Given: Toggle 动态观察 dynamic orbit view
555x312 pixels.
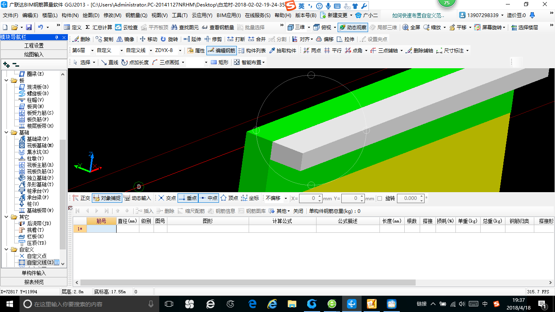Looking at the screenshot, I should coord(353,27).
